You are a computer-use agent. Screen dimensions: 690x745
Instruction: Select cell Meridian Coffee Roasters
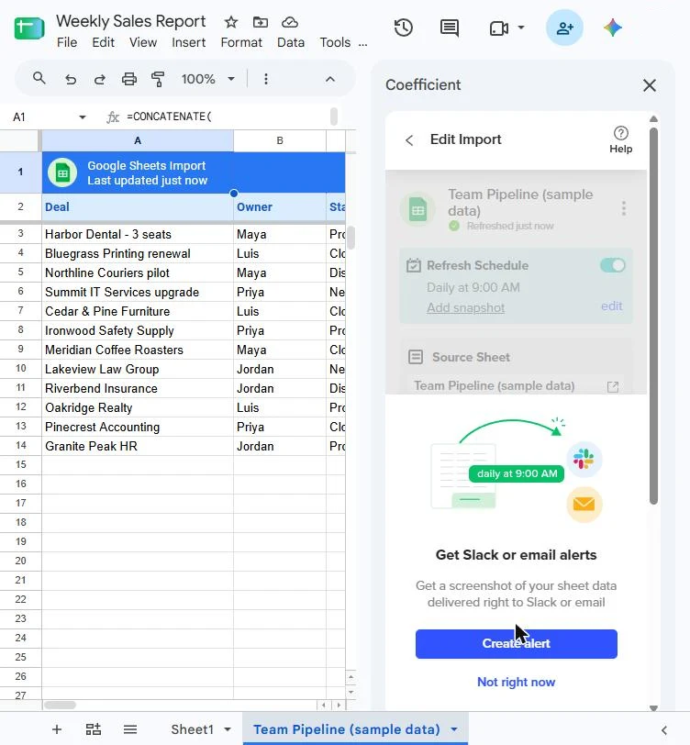coord(138,350)
